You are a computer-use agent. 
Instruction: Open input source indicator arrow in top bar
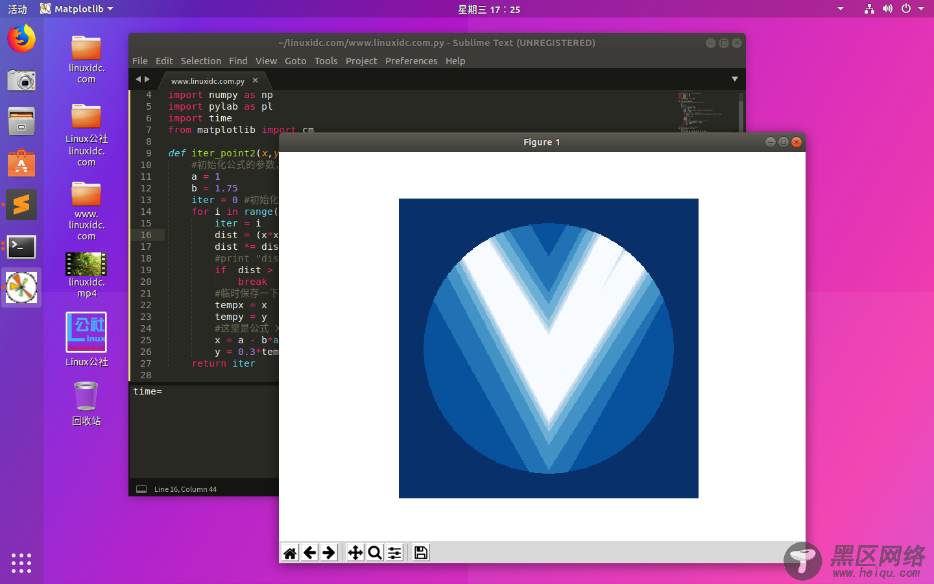point(841,9)
